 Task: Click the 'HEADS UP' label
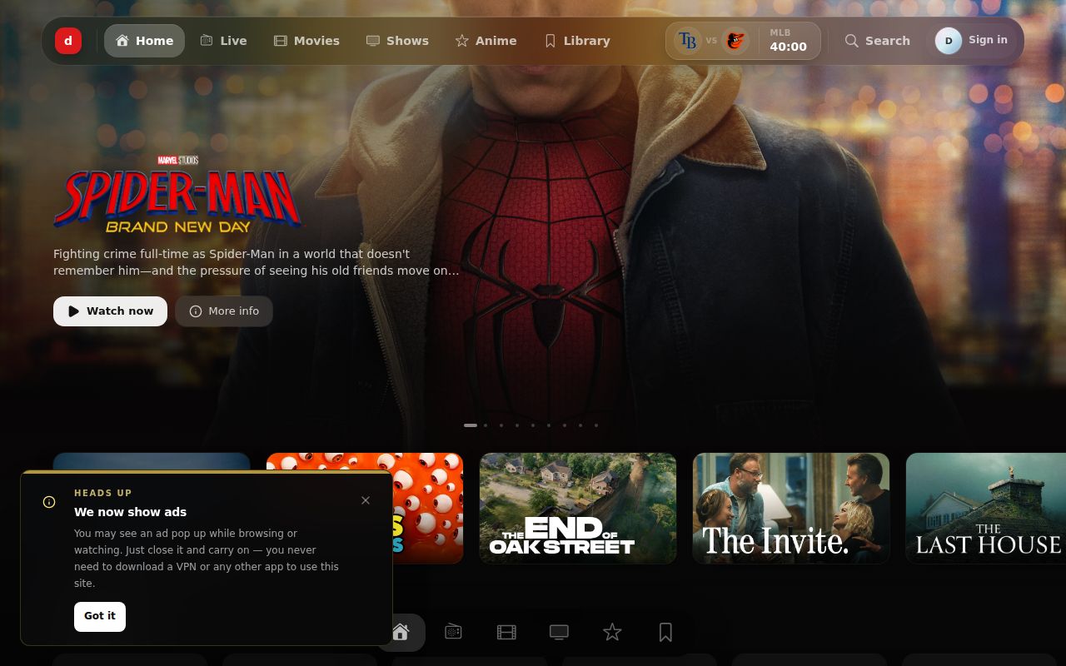[x=103, y=493]
